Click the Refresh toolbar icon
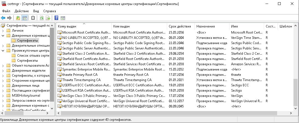 pyautogui.click(x=42, y=18)
